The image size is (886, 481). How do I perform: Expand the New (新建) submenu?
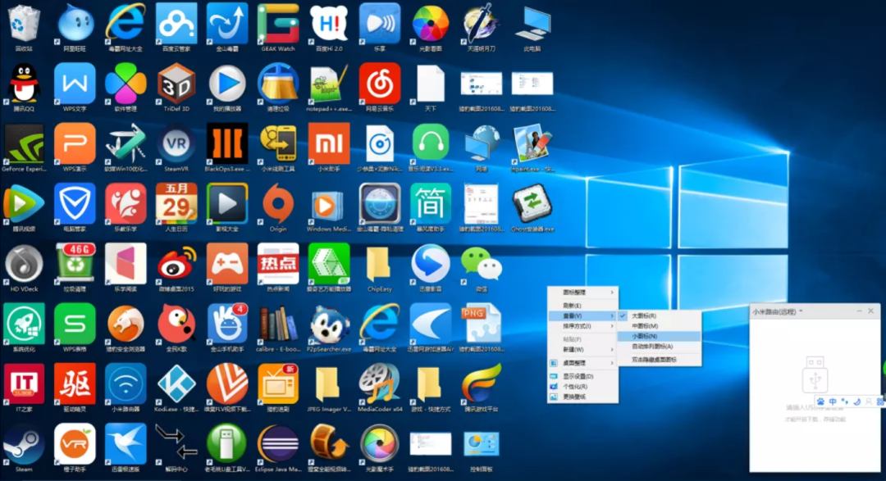tap(582, 349)
